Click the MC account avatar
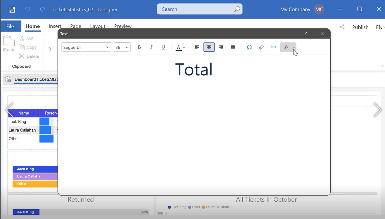The image size is (385, 219). click(319, 9)
